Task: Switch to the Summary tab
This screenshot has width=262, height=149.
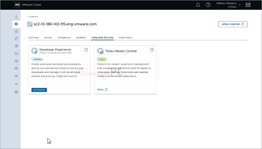Action: point(34,37)
